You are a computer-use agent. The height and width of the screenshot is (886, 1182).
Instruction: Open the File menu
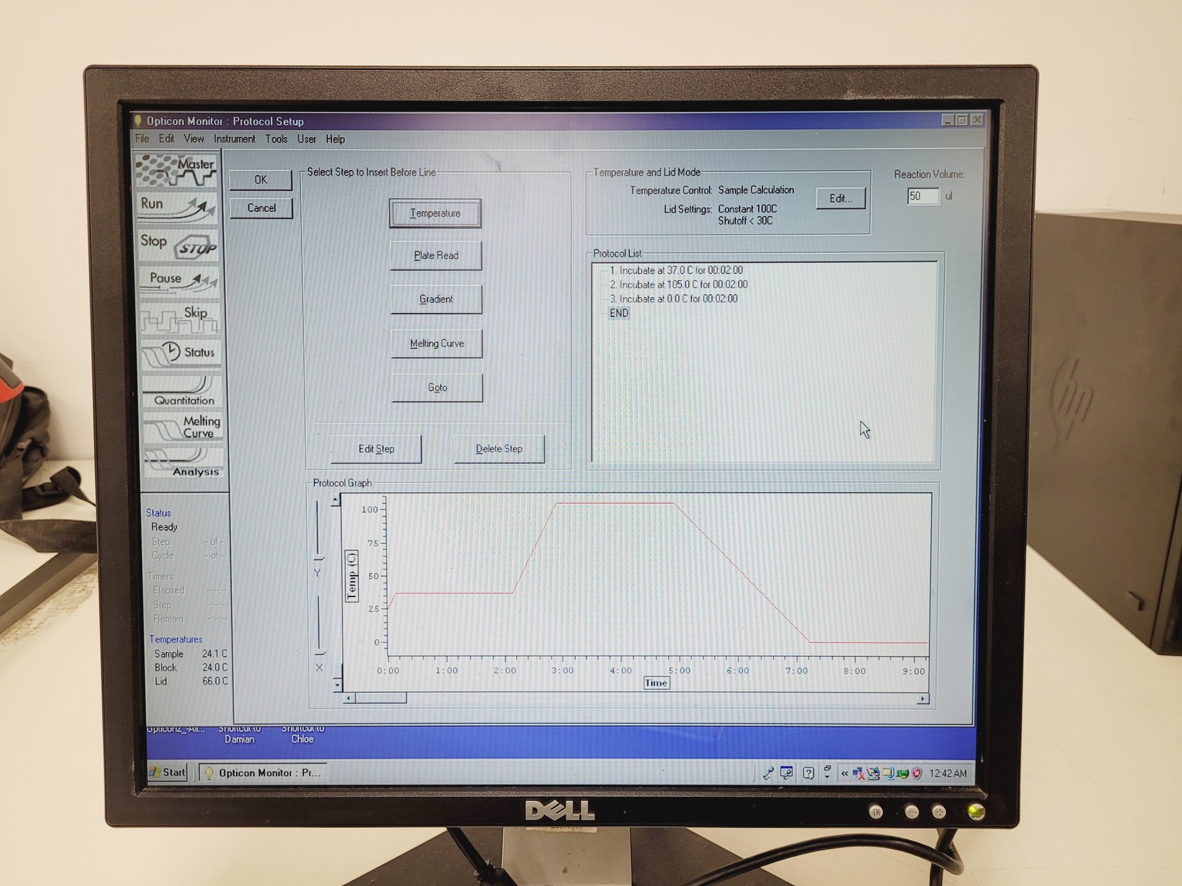[142, 139]
